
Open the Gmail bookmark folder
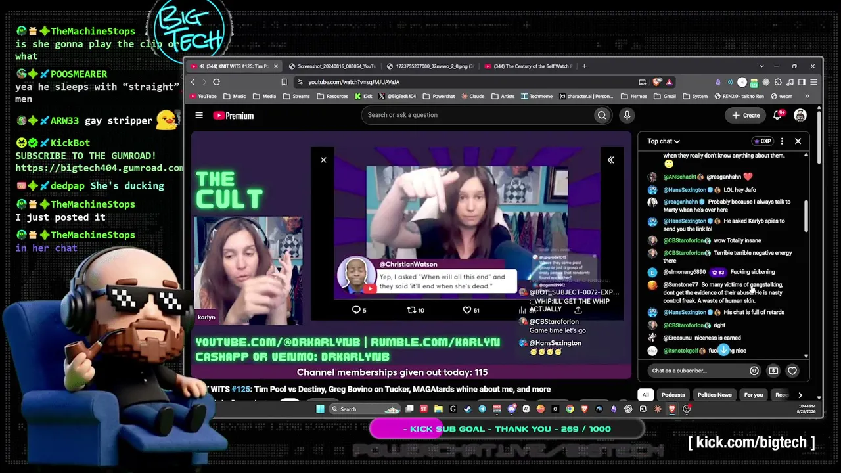665,96
